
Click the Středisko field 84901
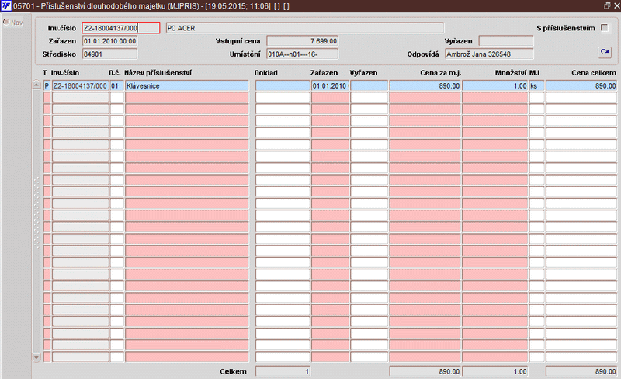coord(109,54)
